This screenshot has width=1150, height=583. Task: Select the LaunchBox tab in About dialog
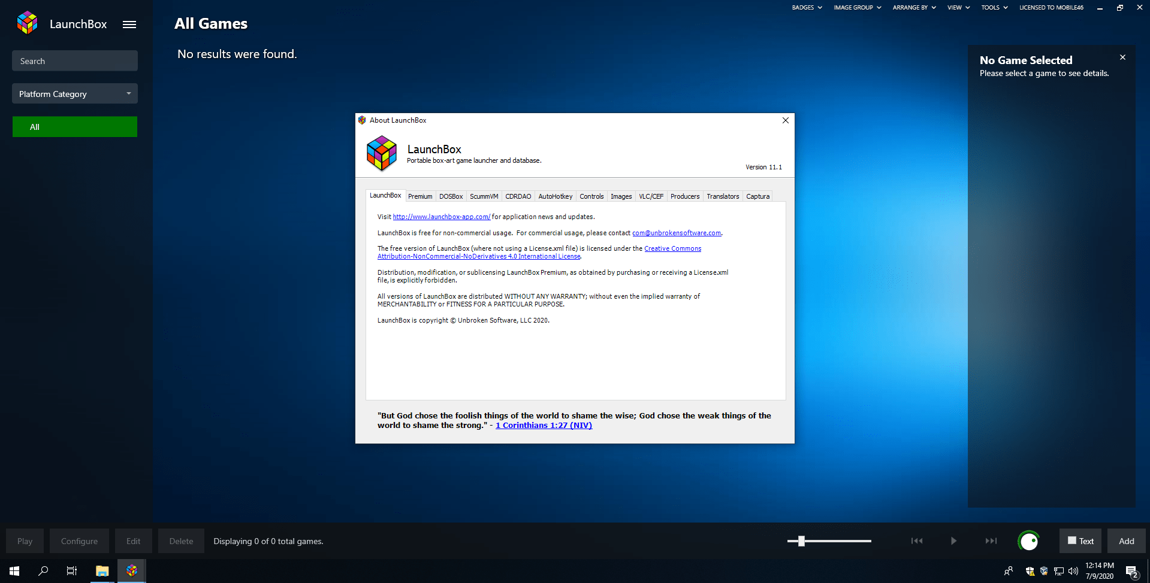(385, 196)
